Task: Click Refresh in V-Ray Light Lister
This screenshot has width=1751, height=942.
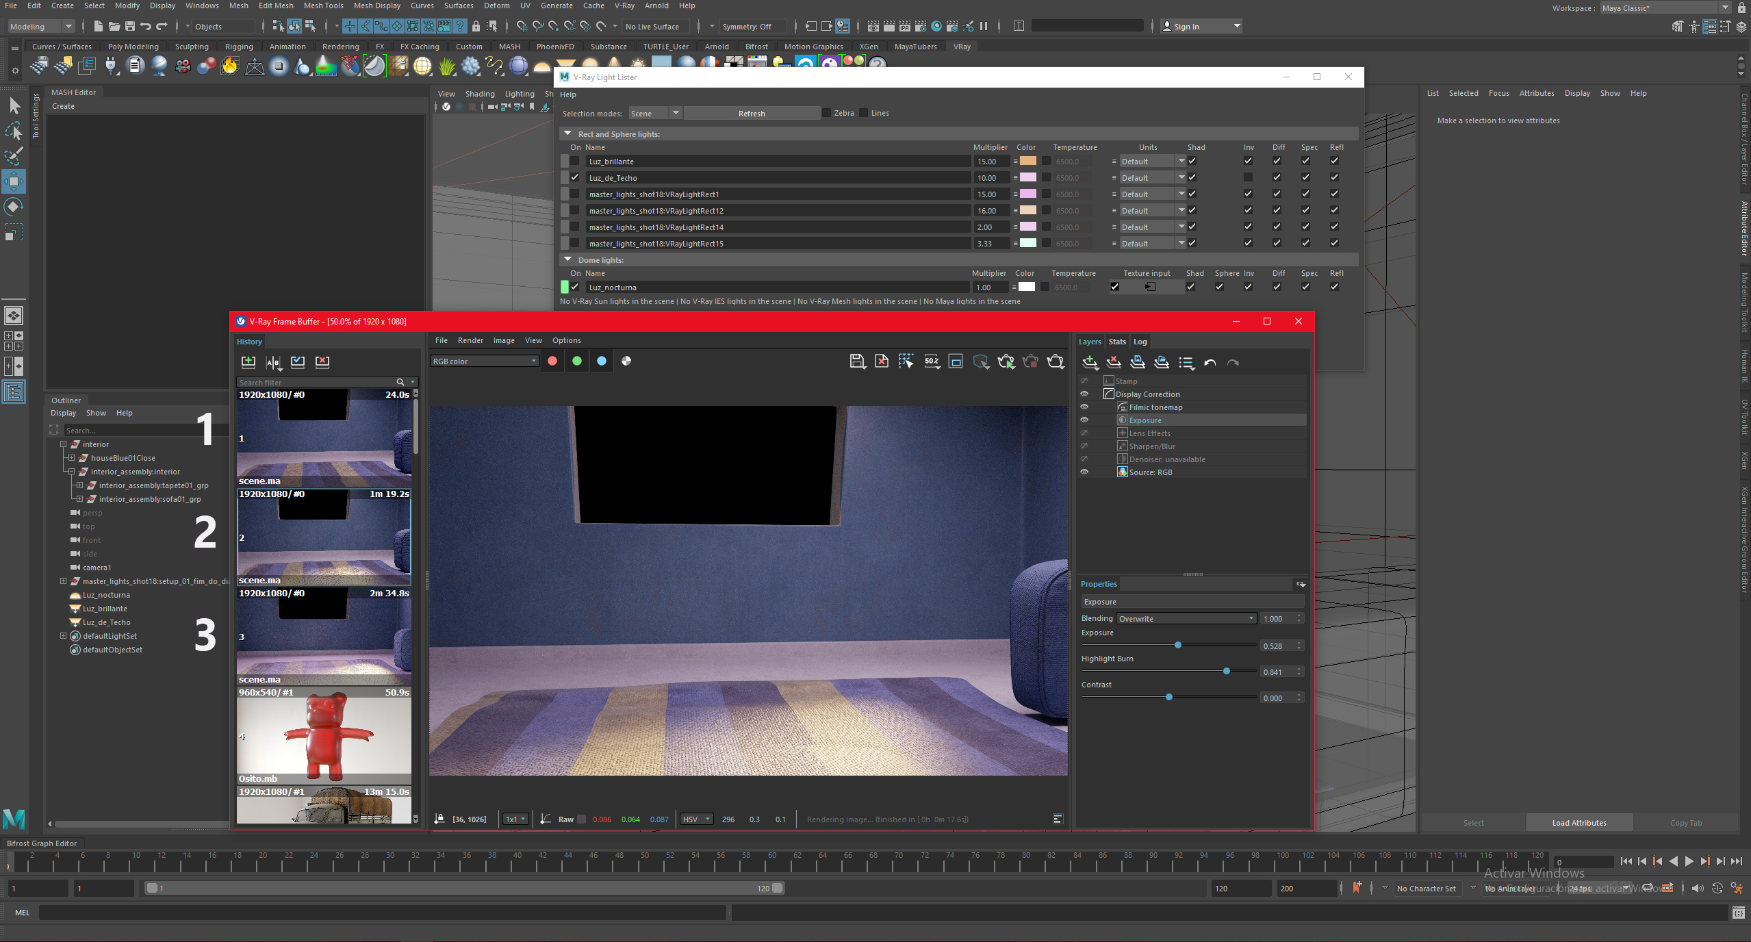Action: tap(752, 113)
